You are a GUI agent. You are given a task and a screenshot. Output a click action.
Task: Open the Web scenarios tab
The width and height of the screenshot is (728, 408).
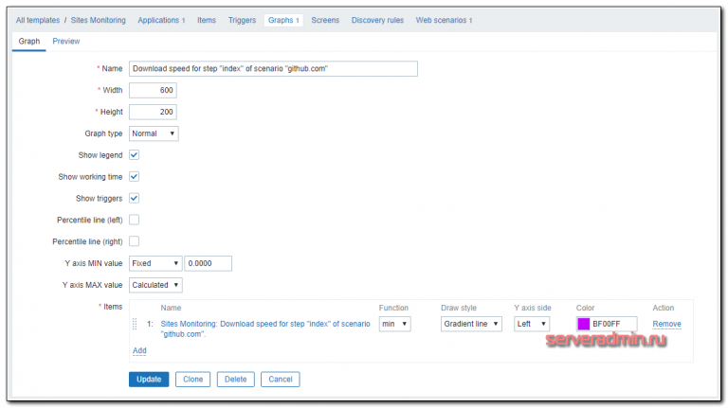pyautogui.click(x=444, y=20)
